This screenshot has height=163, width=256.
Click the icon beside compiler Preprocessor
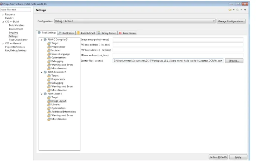(x=49, y=47)
